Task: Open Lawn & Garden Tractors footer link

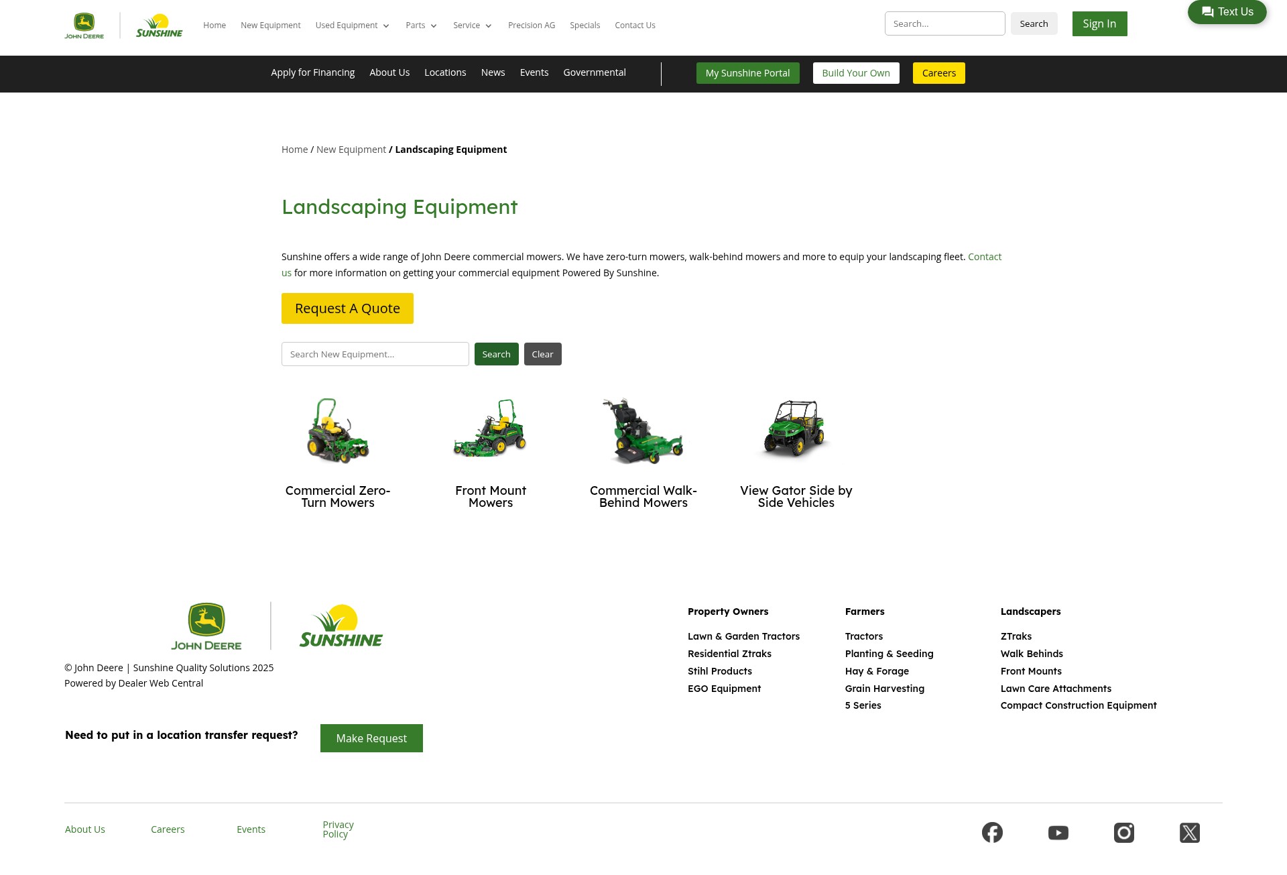Action: pyautogui.click(x=743, y=636)
